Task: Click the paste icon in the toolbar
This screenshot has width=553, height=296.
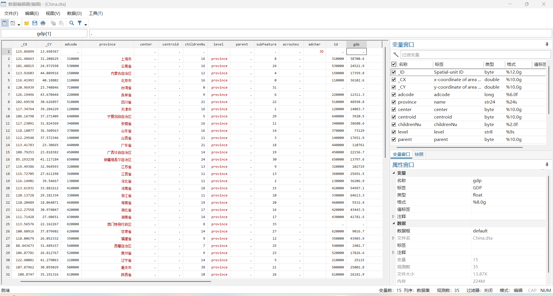Action: coord(61,23)
